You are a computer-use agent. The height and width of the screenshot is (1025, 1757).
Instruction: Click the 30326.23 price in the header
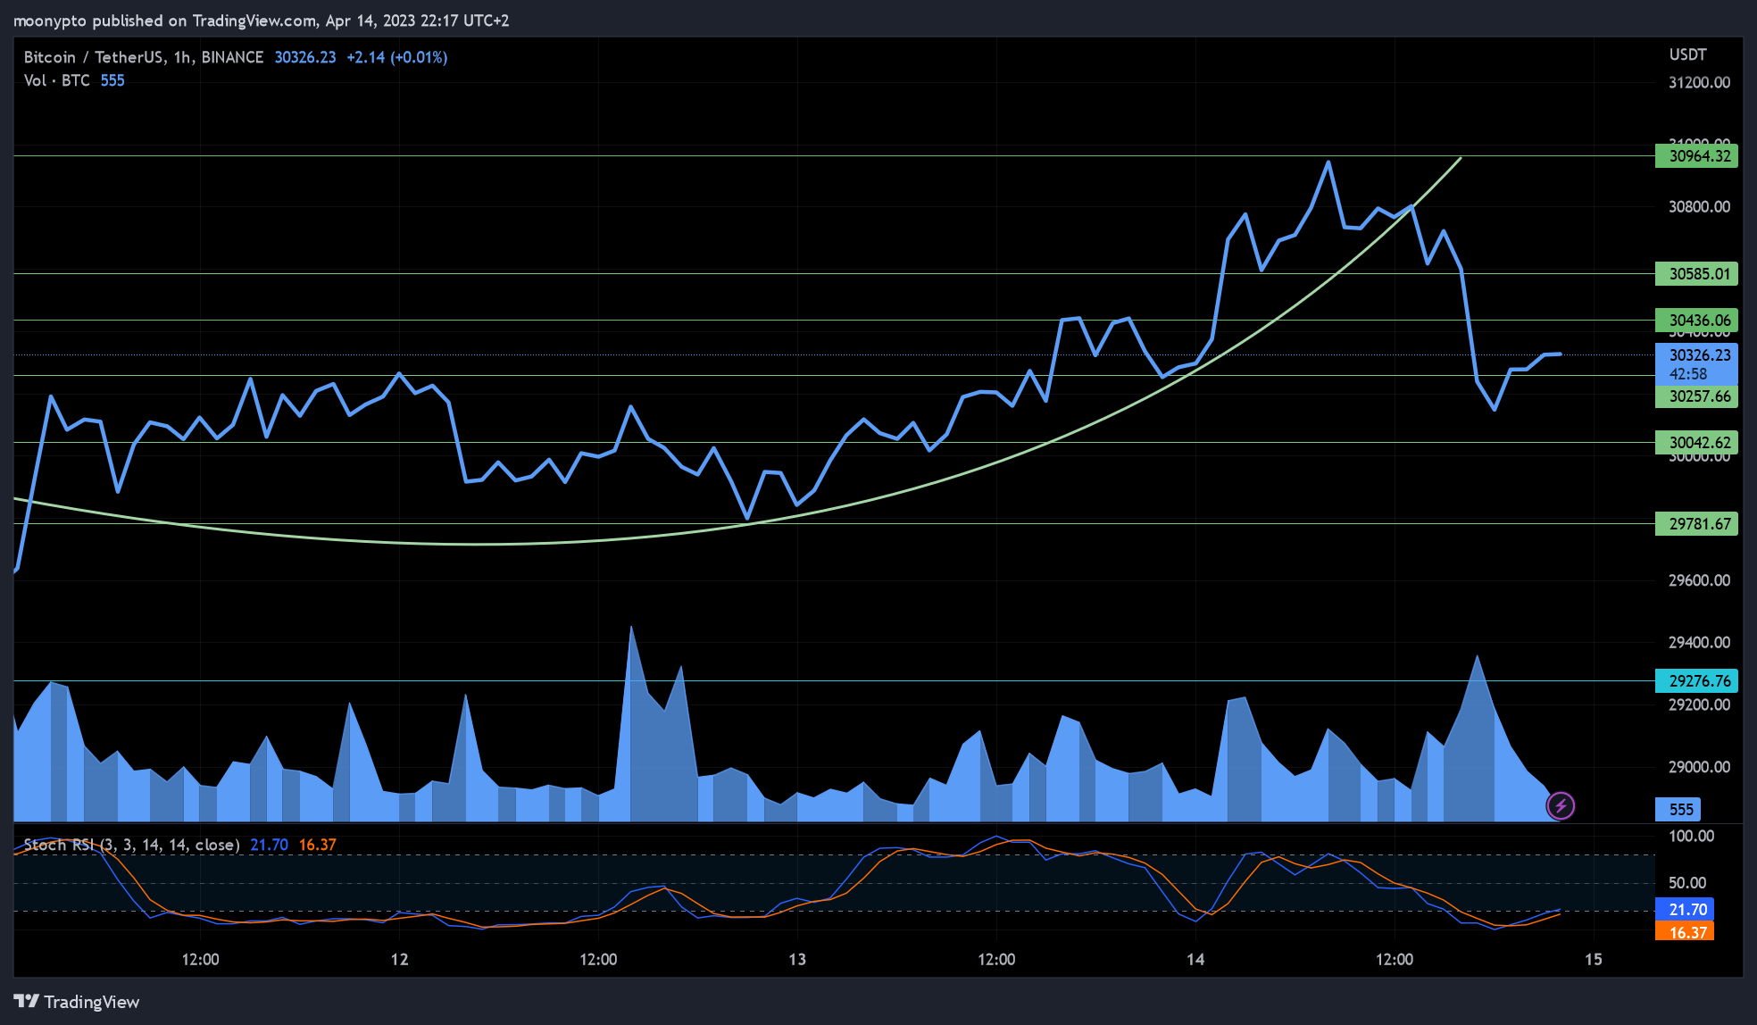point(305,57)
